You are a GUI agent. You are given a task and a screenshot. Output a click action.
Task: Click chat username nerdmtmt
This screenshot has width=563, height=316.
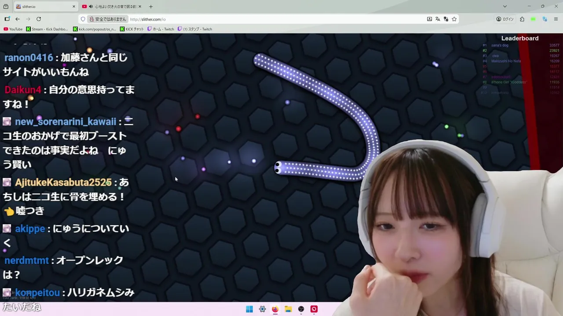pos(26,260)
